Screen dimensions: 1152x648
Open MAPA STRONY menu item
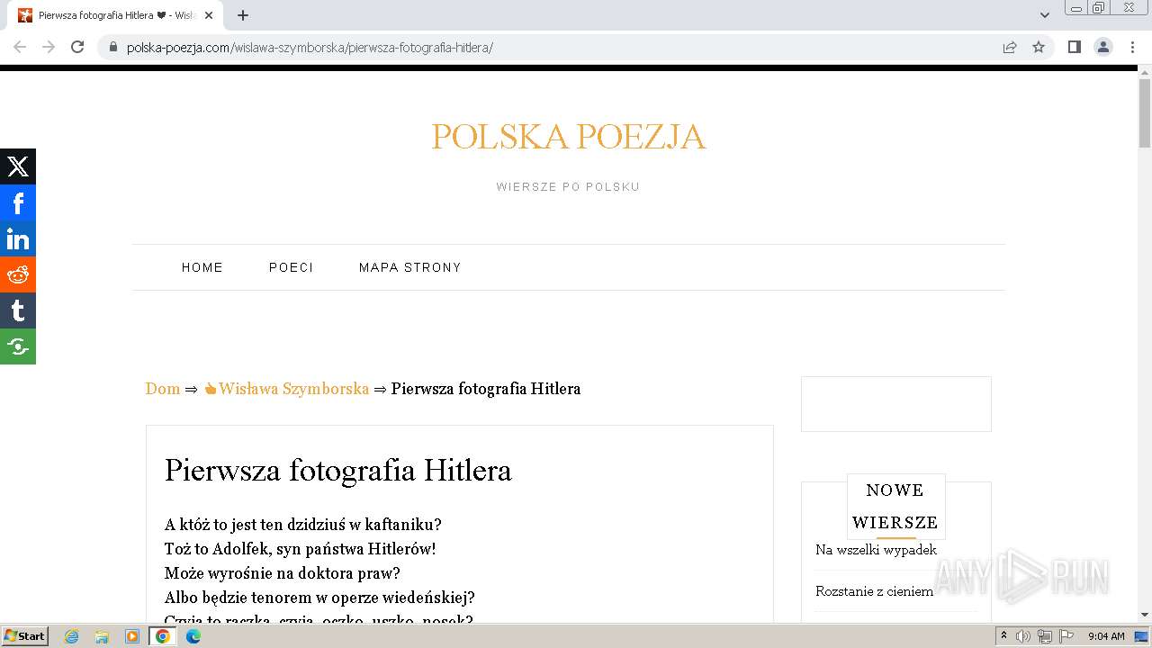pyautogui.click(x=410, y=267)
